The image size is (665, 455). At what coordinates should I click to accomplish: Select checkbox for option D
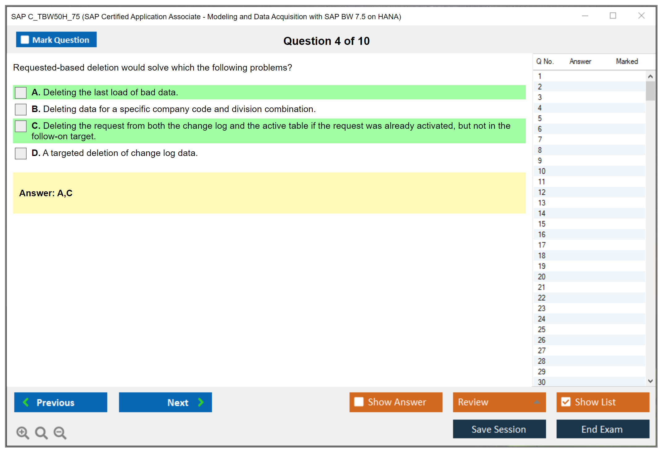coord(21,153)
